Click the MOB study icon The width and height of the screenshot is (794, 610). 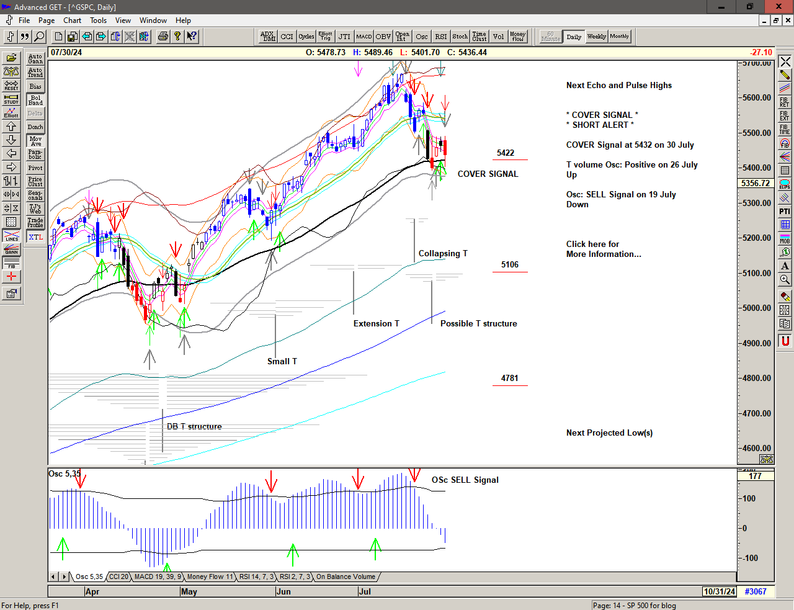(785, 238)
